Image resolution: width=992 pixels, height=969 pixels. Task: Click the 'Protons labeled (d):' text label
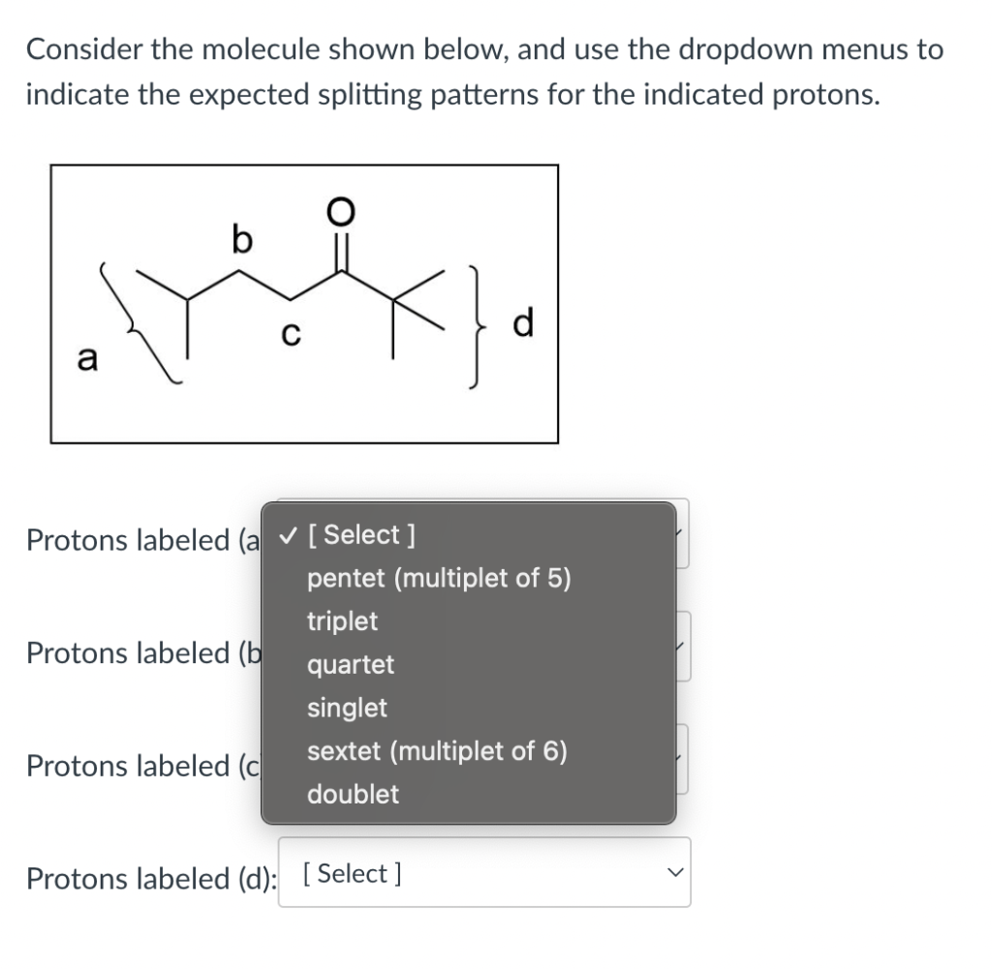(x=152, y=879)
